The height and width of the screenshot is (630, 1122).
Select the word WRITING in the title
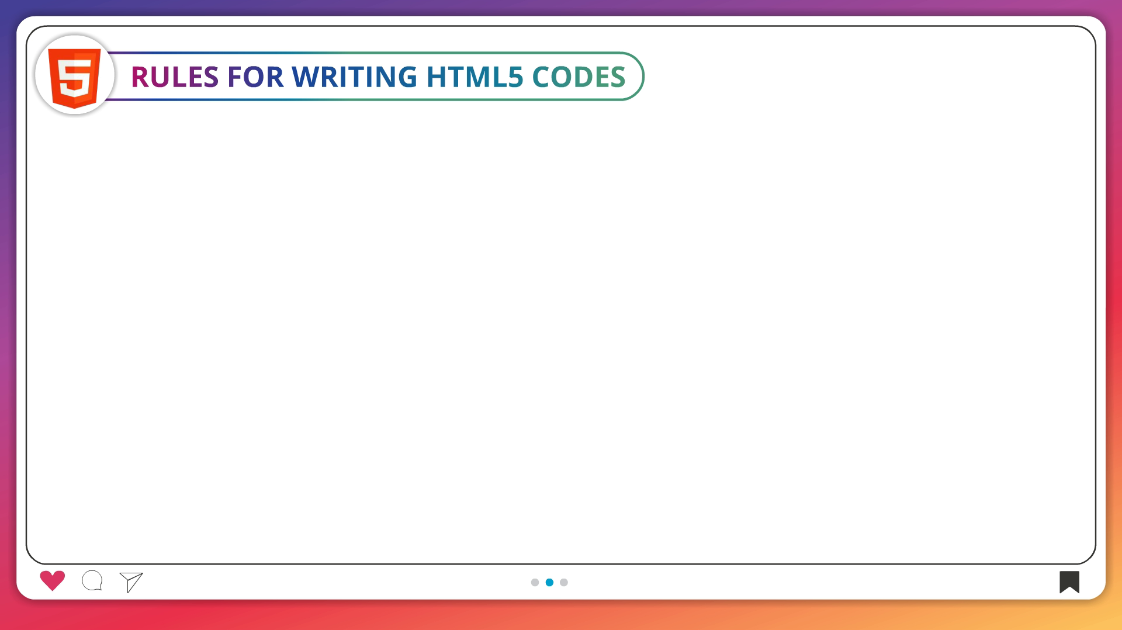point(354,77)
